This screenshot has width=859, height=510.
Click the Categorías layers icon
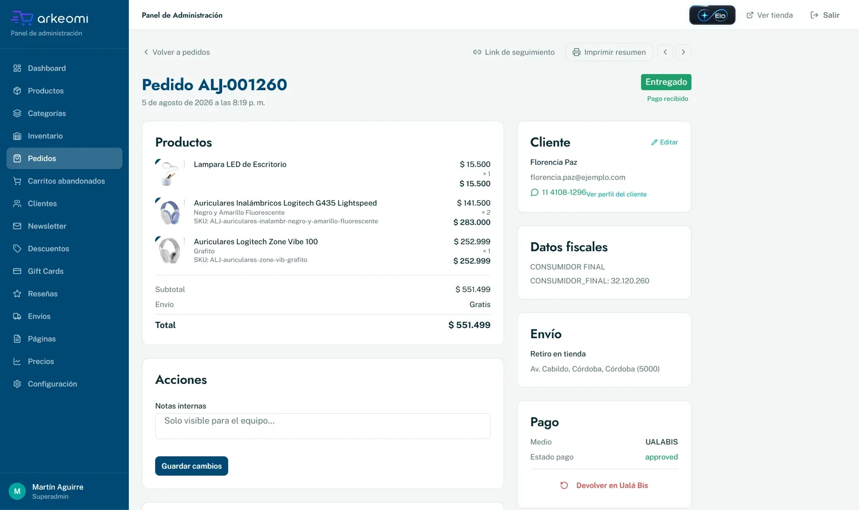pos(17,113)
